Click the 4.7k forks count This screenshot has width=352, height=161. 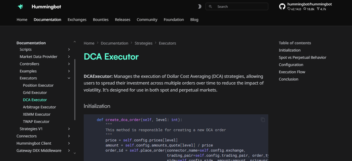(321, 9)
